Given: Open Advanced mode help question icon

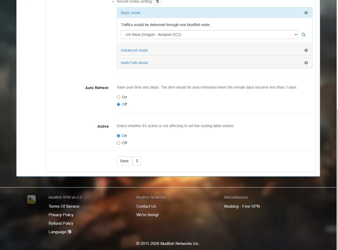Looking at the screenshot, I should tap(306, 50).
